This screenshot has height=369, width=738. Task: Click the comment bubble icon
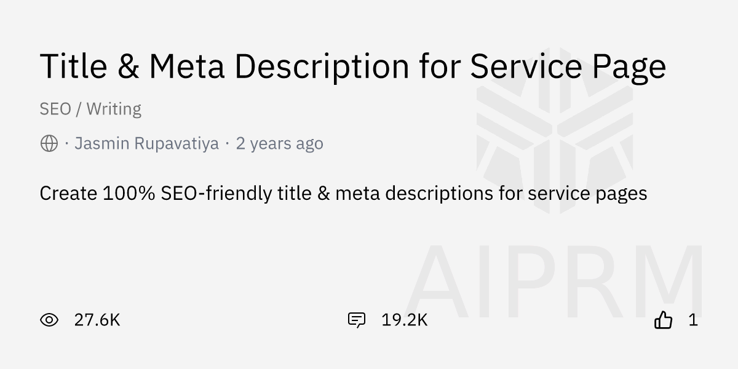coord(357,320)
